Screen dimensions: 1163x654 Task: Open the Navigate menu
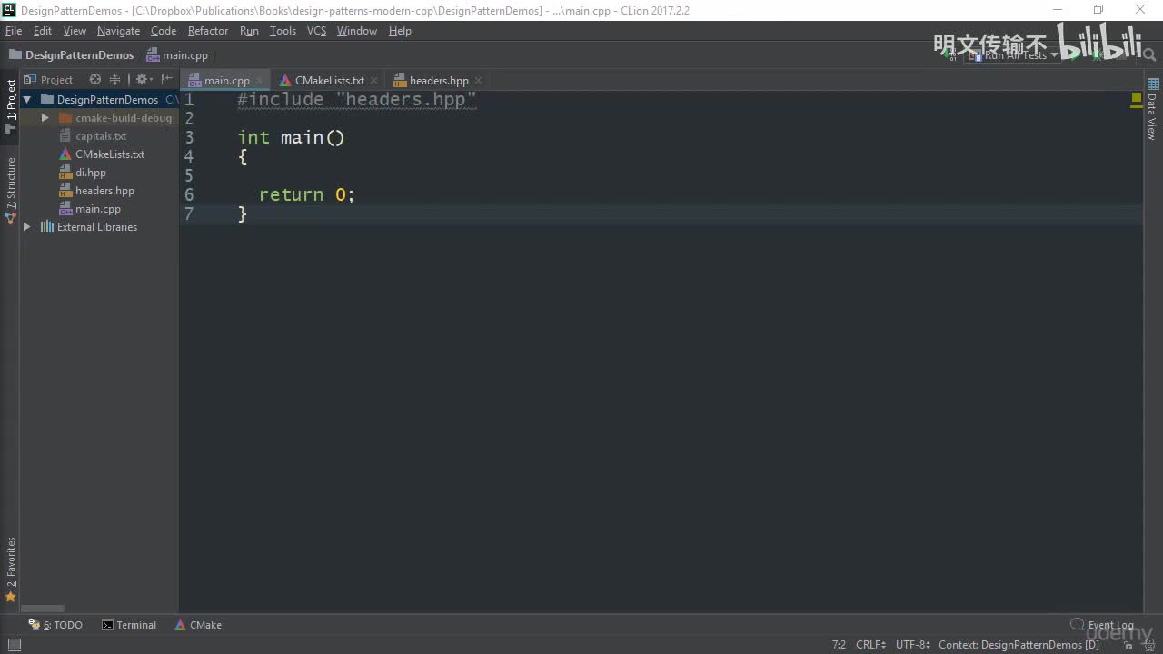[x=118, y=31]
